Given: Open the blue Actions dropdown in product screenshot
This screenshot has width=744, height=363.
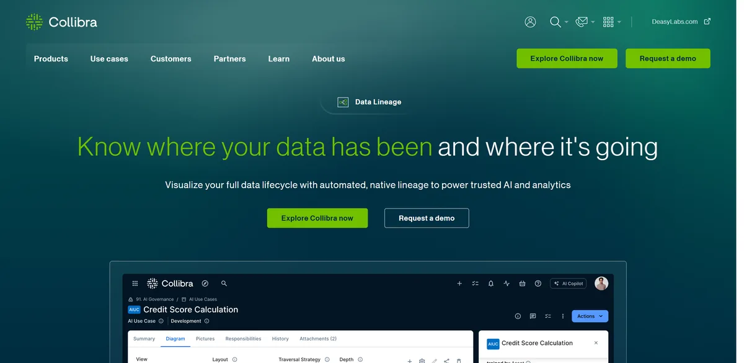Looking at the screenshot, I should (590, 316).
